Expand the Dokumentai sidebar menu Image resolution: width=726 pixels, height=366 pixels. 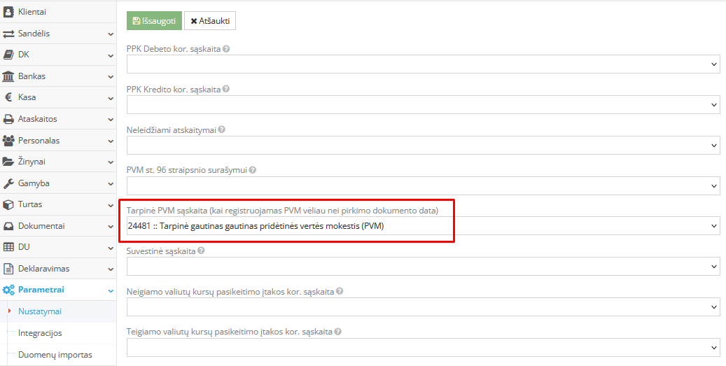111,226
